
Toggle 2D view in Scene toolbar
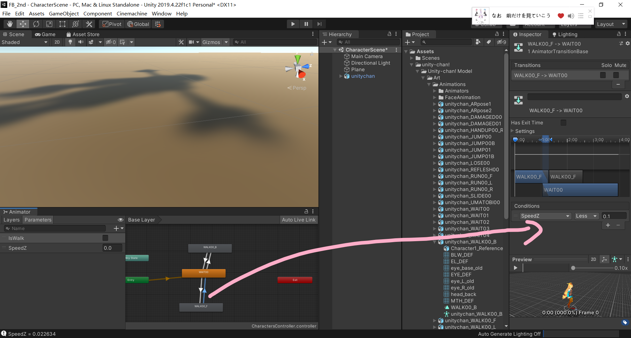(57, 42)
